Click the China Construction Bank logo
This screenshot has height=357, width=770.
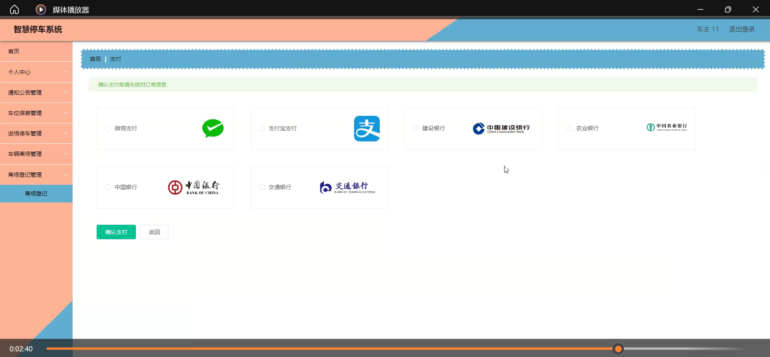tap(501, 128)
